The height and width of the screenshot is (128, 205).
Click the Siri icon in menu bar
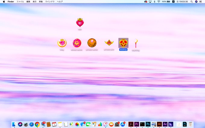[196, 2]
